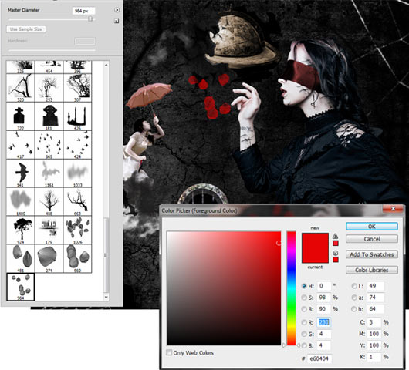Select the cross tombstone brush 322
The image size is (409, 370).
(20, 116)
